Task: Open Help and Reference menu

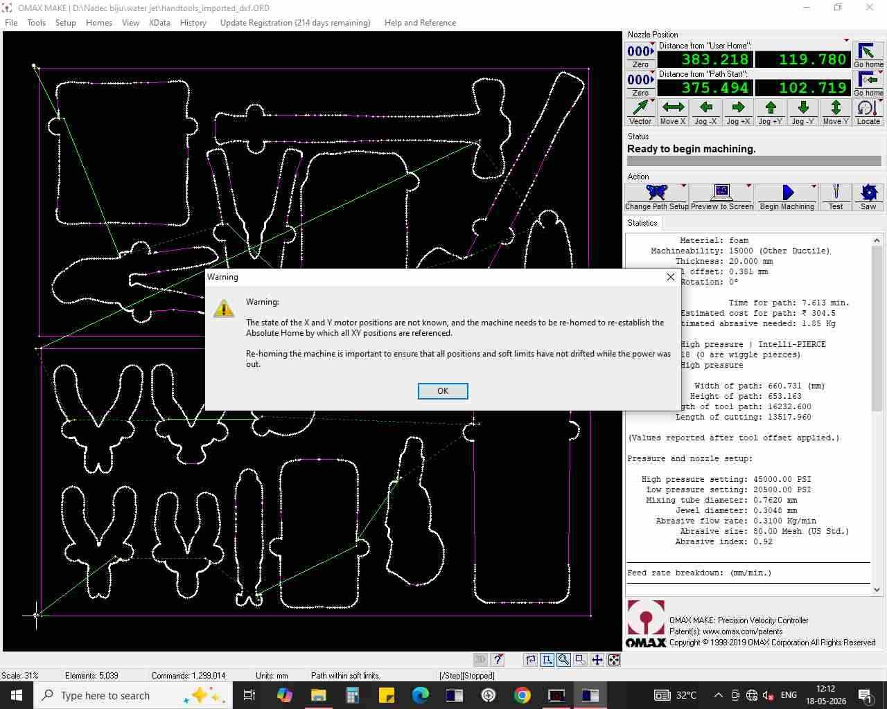Action: point(420,23)
